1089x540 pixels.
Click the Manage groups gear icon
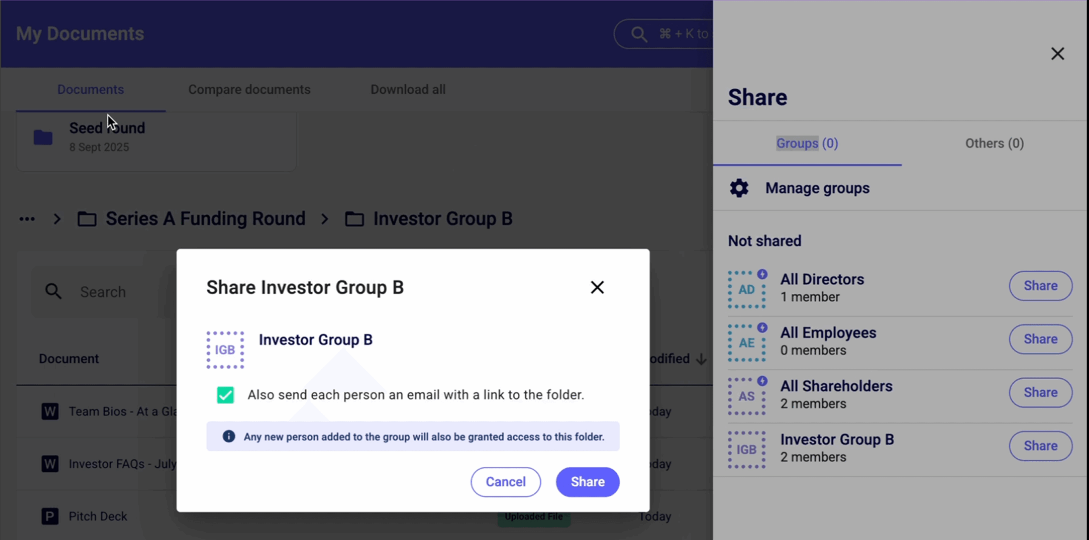(x=739, y=188)
